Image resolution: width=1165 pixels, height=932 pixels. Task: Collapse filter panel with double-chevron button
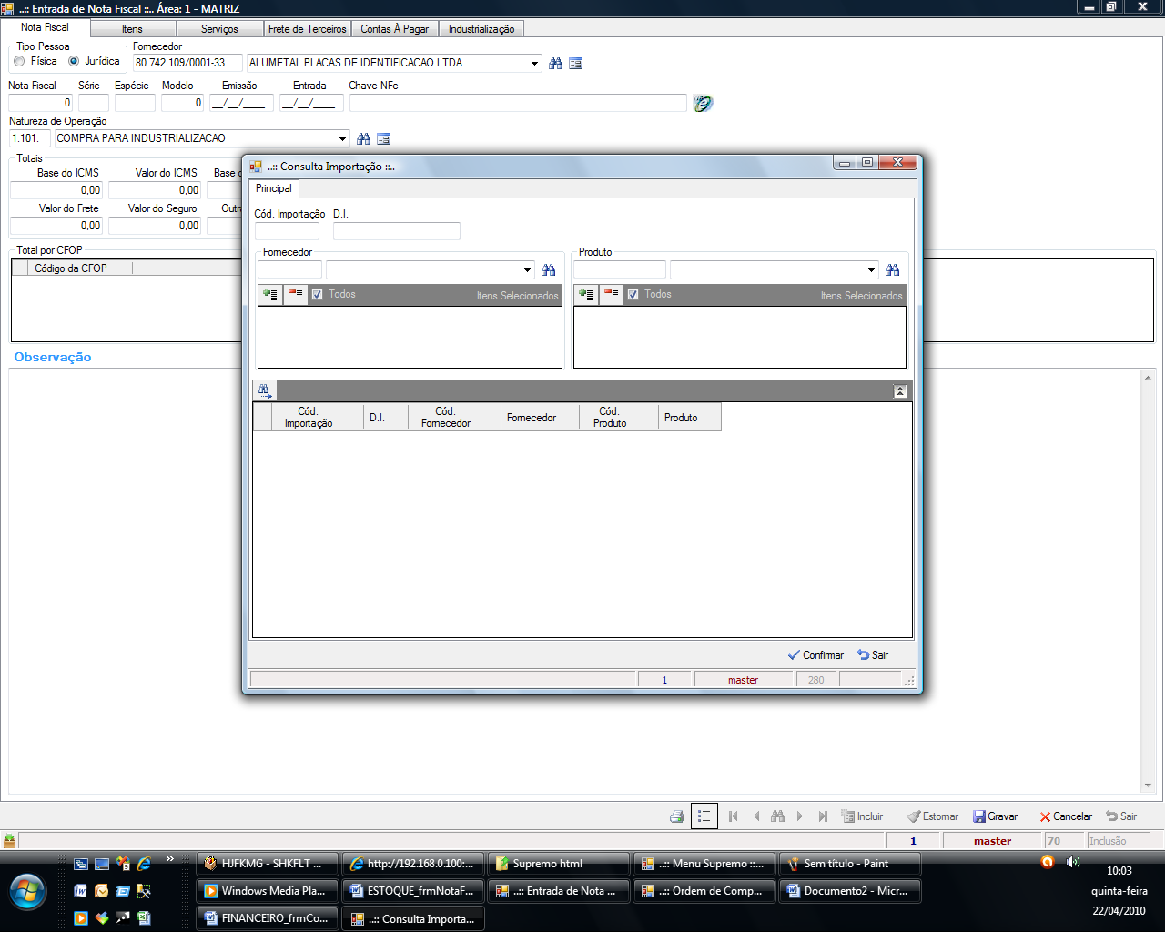click(900, 391)
